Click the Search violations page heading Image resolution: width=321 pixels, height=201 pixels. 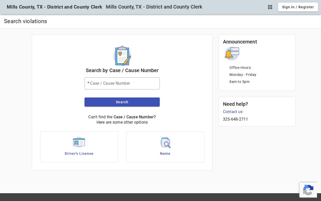(25, 21)
